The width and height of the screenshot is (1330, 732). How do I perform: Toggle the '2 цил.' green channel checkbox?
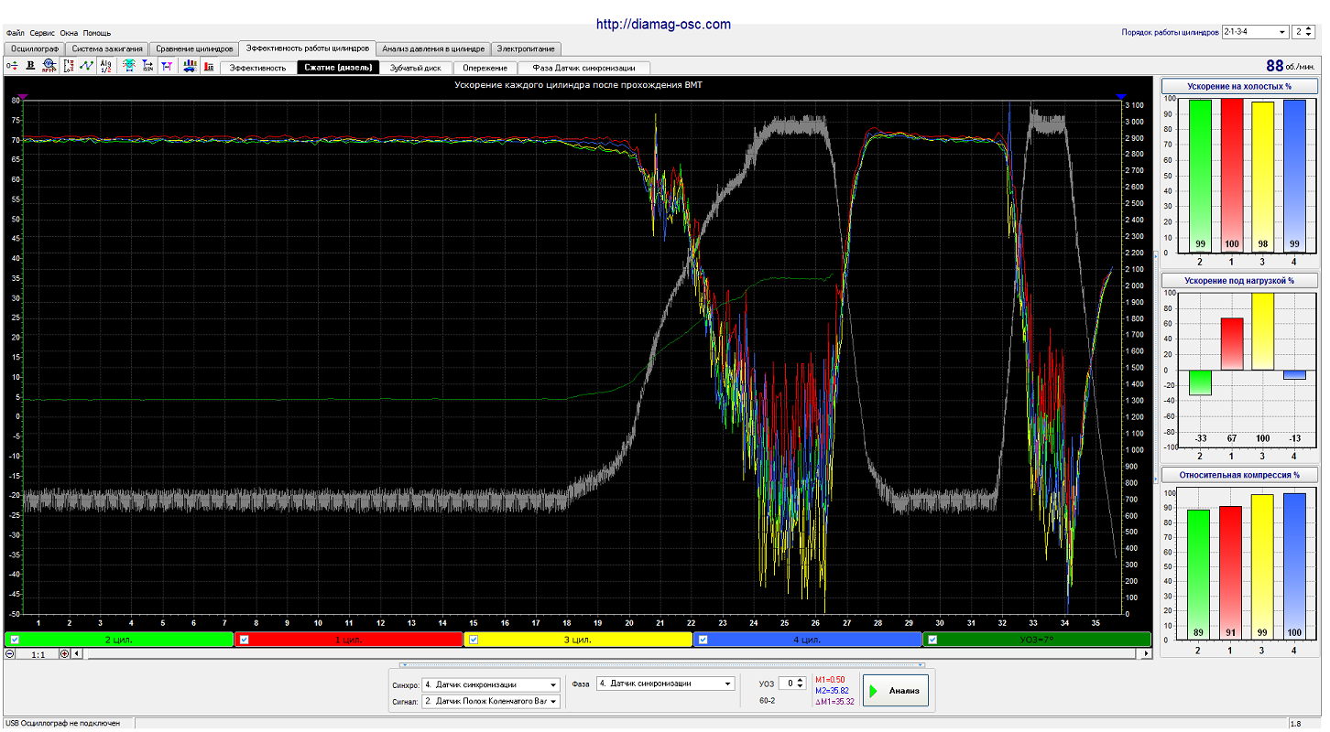(x=13, y=640)
